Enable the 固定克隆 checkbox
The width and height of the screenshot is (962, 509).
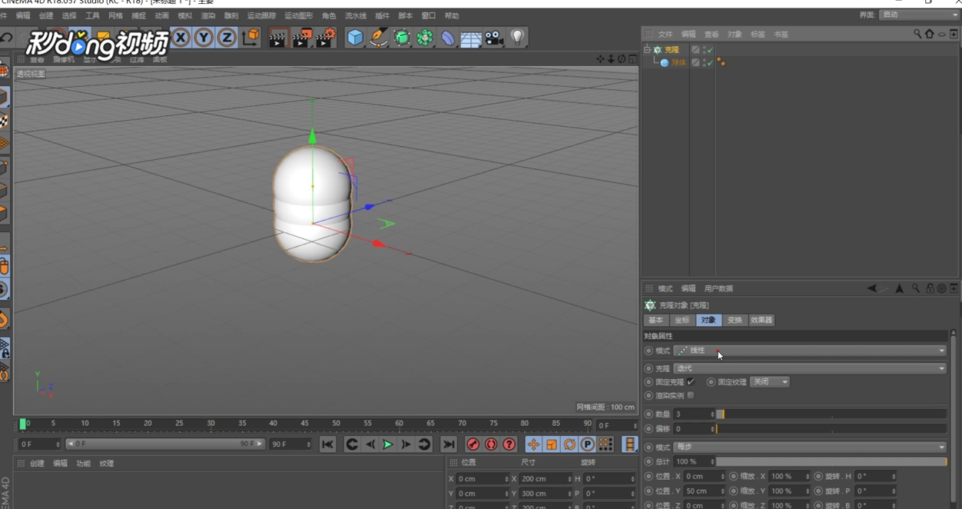click(691, 381)
